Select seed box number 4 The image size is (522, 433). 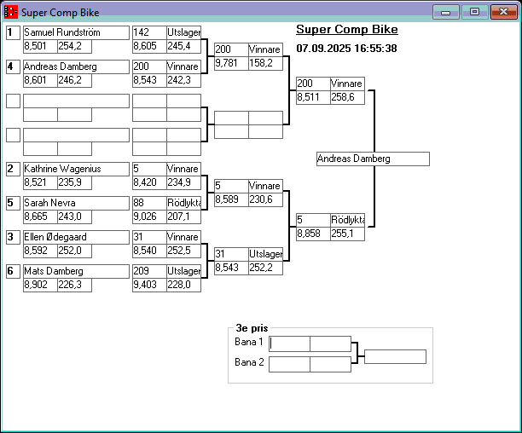[x=13, y=66]
